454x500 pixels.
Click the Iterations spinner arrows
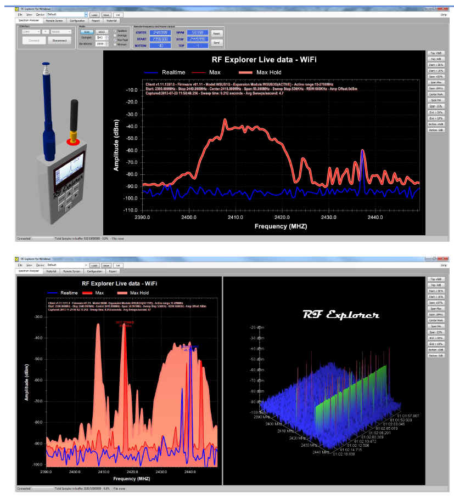coord(107,44)
